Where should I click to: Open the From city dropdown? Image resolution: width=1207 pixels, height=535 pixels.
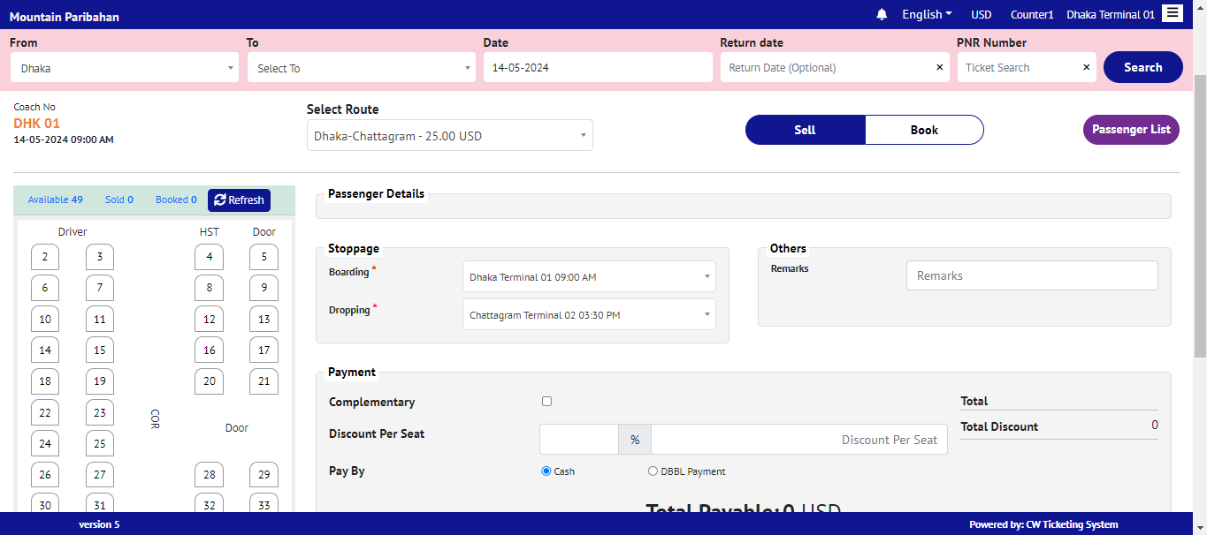pyautogui.click(x=125, y=68)
